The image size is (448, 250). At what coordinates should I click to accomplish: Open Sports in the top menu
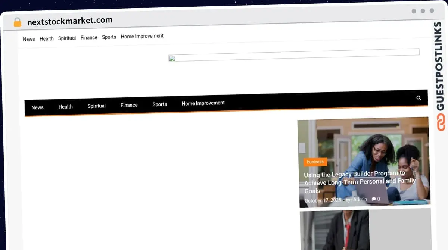click(109, 37)
